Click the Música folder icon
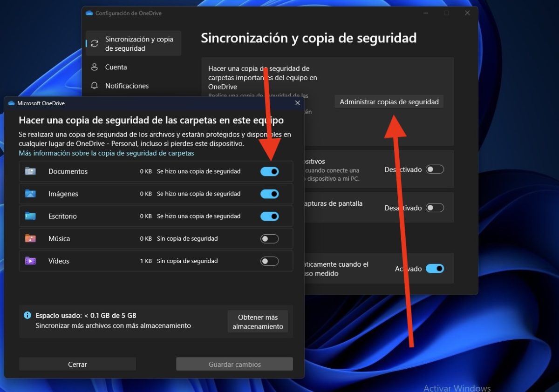Image resolution: width=559 pixels, height=392 pixels. click(30, 238)
